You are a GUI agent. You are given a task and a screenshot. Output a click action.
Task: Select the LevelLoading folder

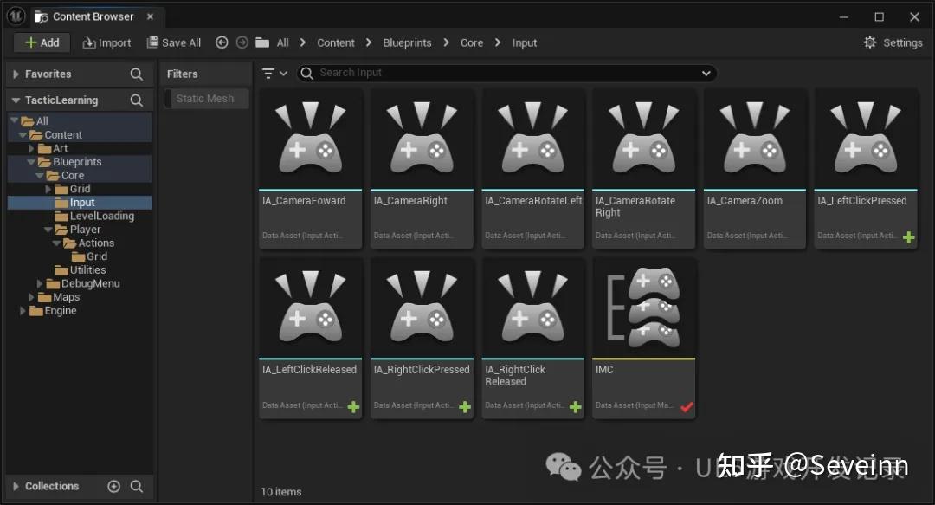pos(101,216)
